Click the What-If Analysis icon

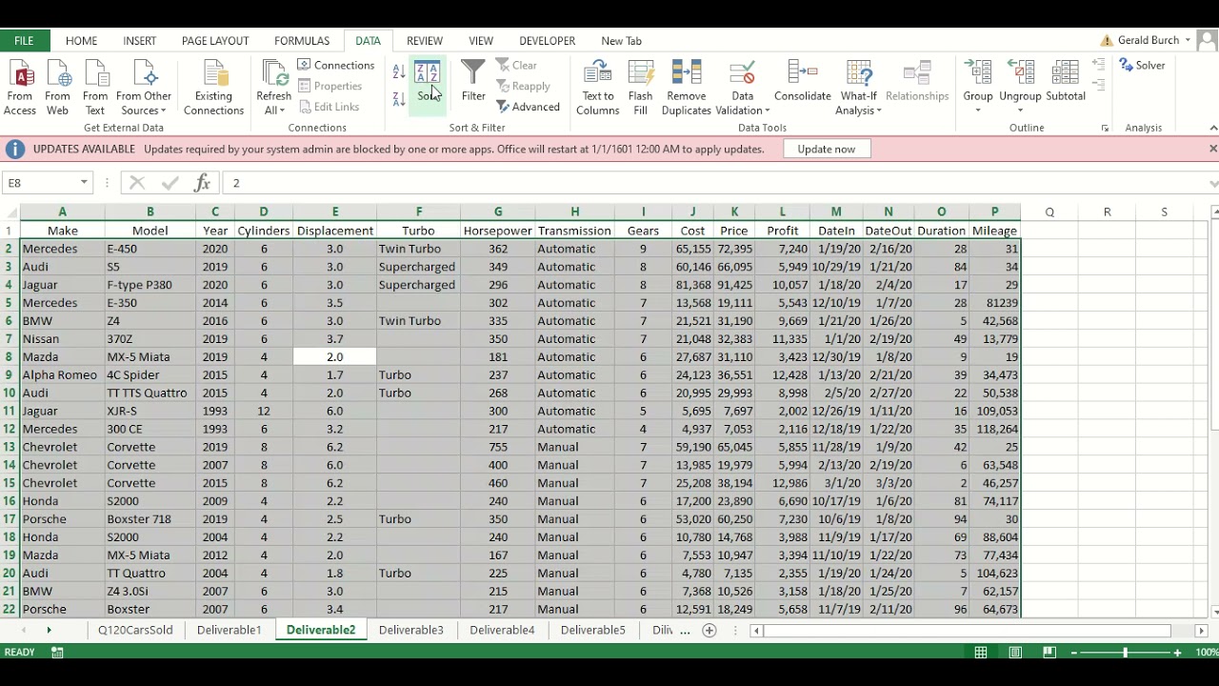point(859,74)
